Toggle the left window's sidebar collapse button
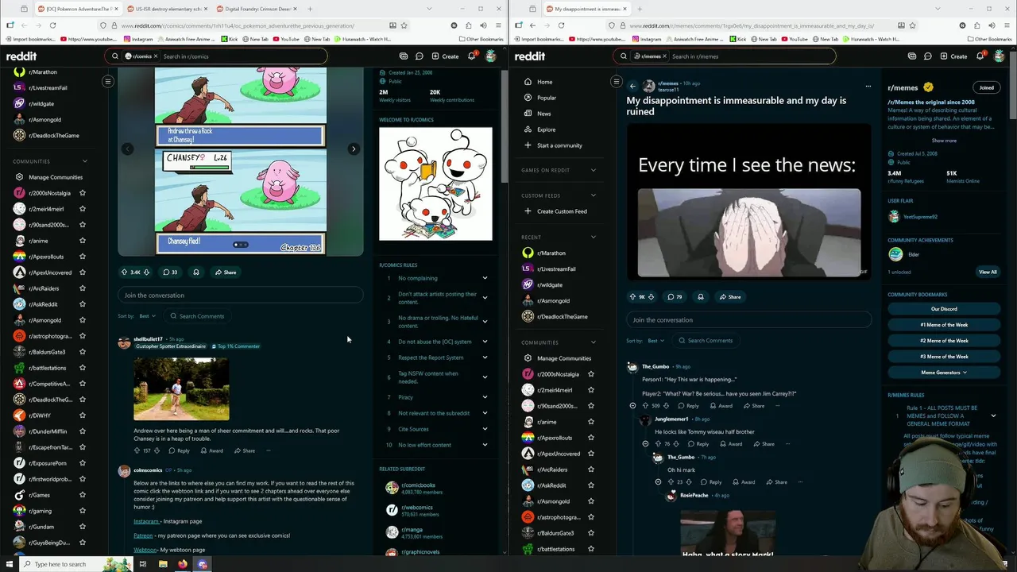 point(108,81)
